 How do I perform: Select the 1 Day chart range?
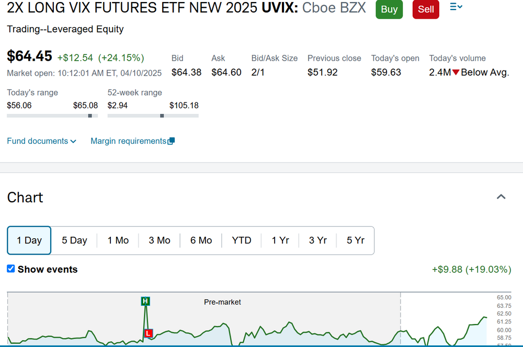tap(29, 240)
